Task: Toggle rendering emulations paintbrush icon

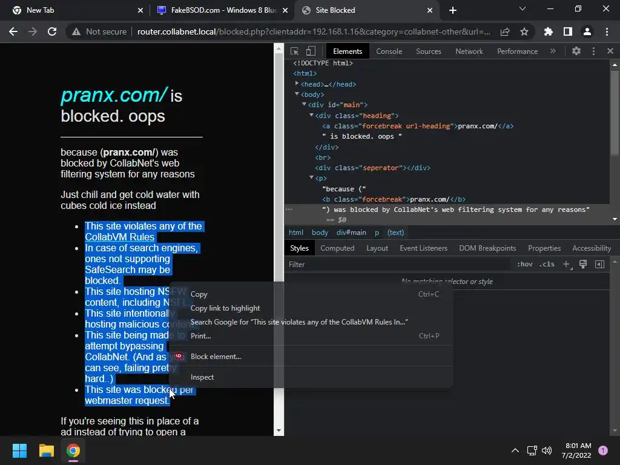Action: tap(583, 264)
